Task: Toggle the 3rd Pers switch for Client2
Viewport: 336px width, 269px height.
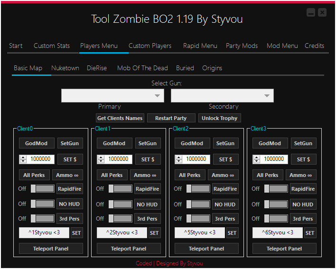Action: pos(198,218)
